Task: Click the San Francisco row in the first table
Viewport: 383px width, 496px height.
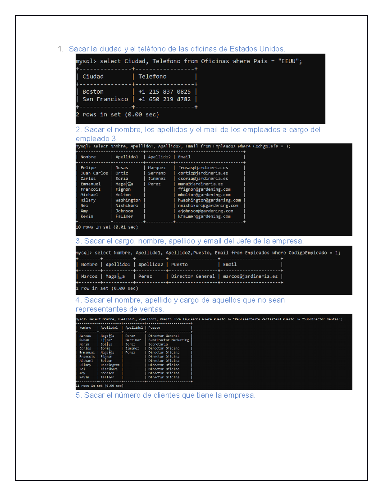Action: (x=105, y=99)
